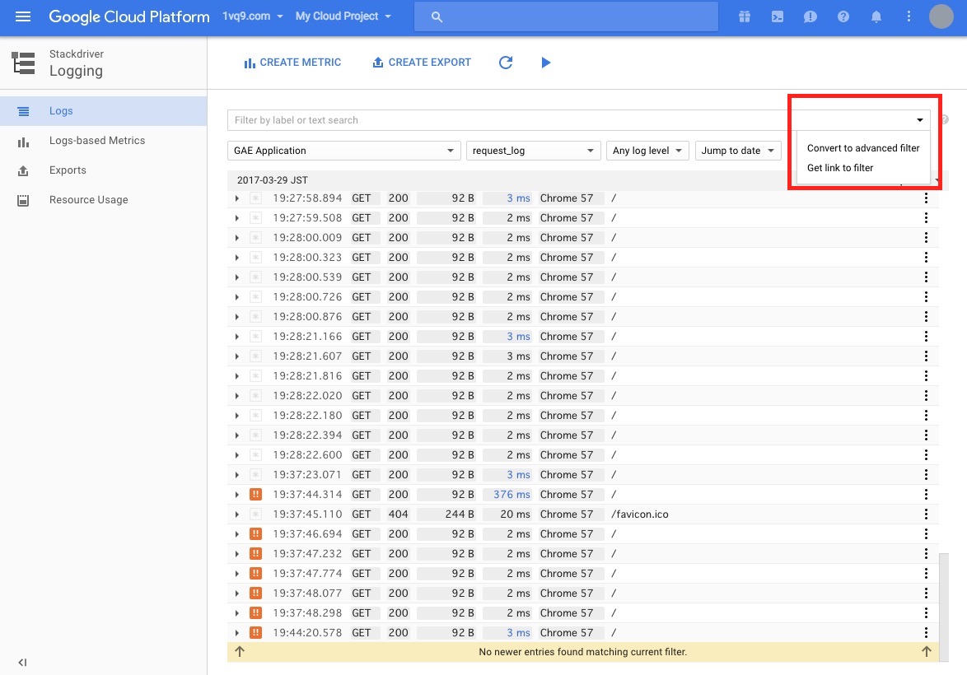
Task: Select Convert to advanced filter
Action: click(862, 148)
